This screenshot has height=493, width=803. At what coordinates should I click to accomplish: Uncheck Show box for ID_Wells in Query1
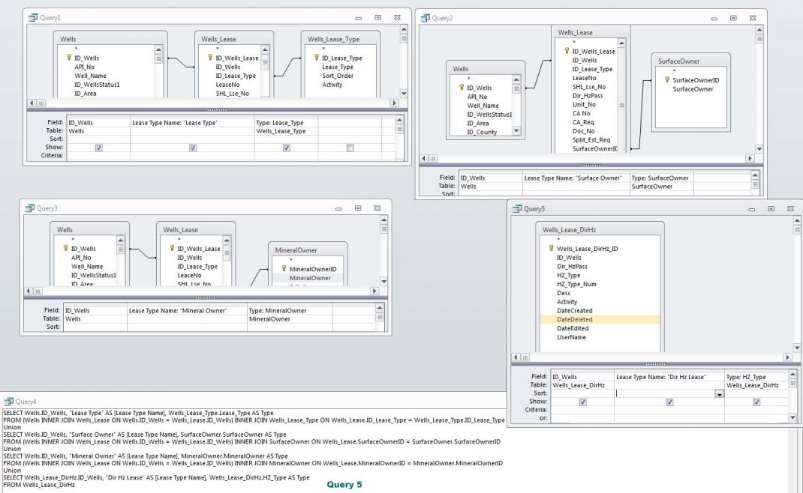click(x=99, y=148)
